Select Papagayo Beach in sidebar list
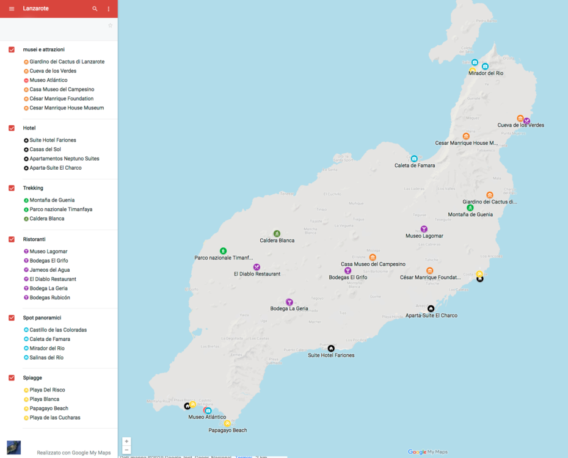The height and width of the screenshot is (458, 568). [49, 409]
